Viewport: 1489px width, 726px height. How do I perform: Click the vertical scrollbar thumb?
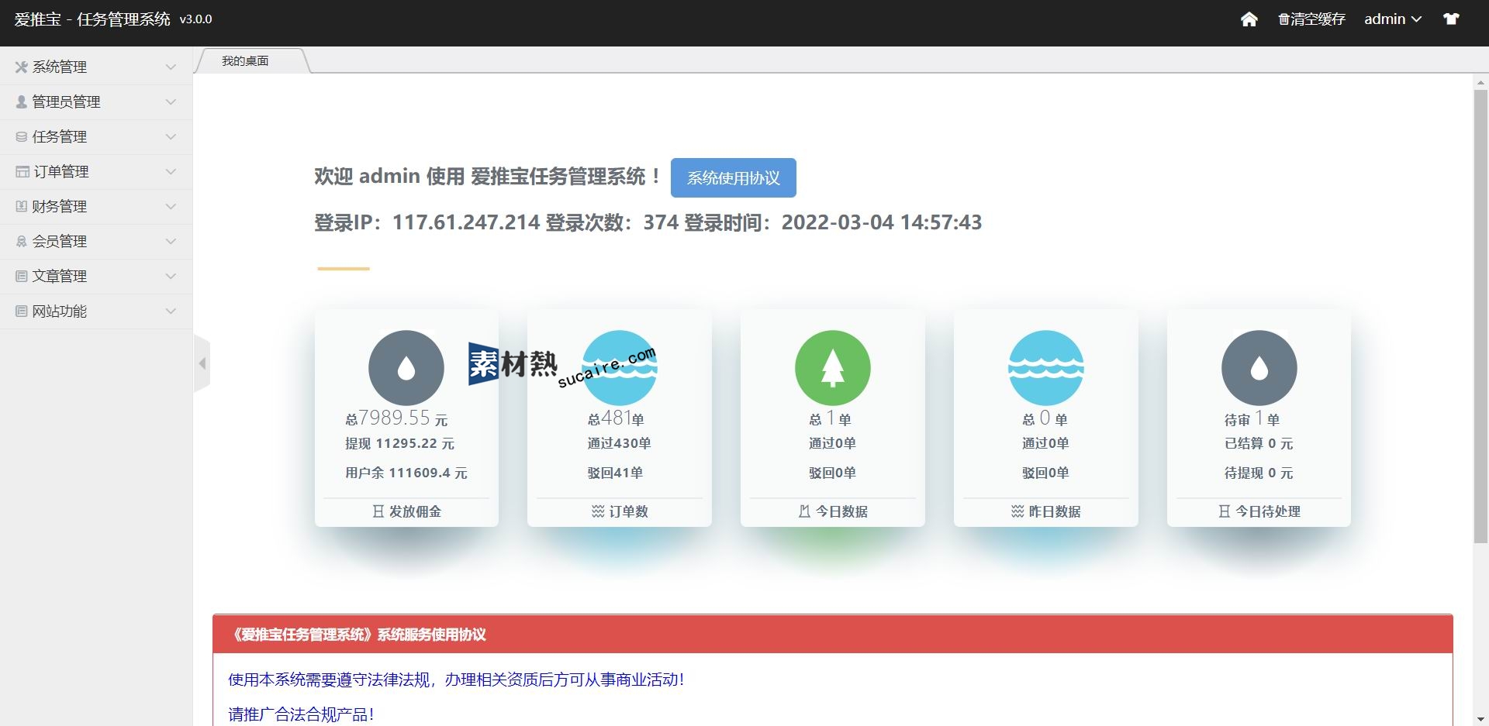point(1480,316)
